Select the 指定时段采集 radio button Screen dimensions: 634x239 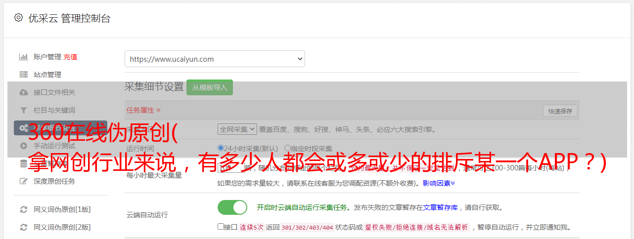(287, 148)
